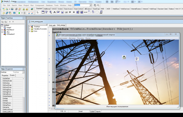183x117 pixels.
Task: Pick the CheckBox component in palette
Action: 70,12
